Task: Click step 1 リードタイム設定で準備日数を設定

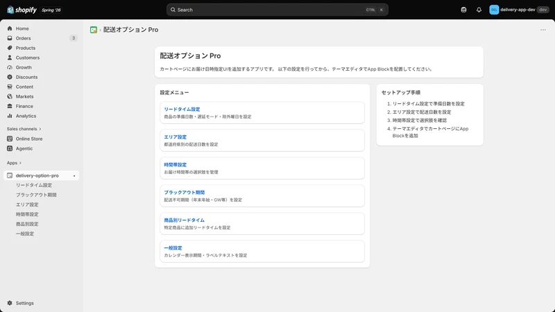Action: [428, 103]
